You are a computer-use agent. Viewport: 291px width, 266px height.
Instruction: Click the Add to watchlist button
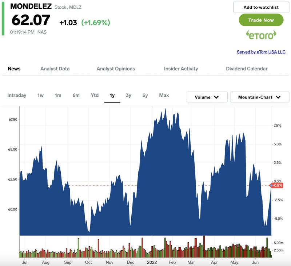coord(261,7)
